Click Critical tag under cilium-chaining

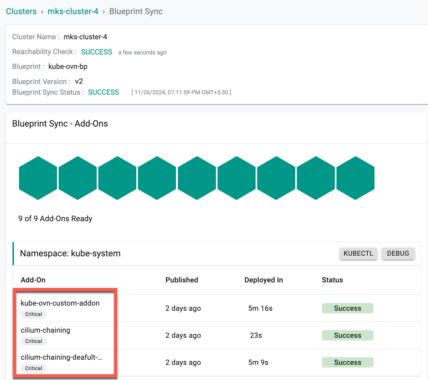[x=34, y=341]
